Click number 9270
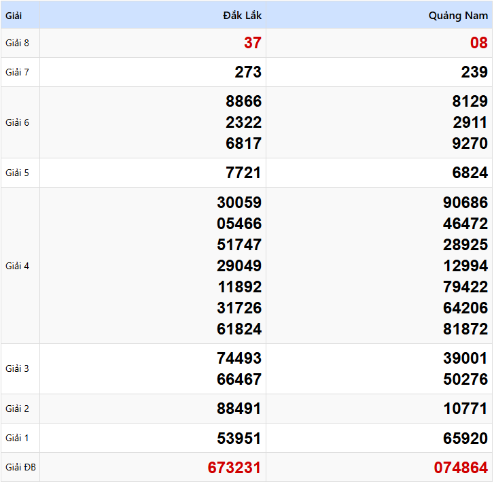Viewport: 494px width, 482px height. point(470,143)
